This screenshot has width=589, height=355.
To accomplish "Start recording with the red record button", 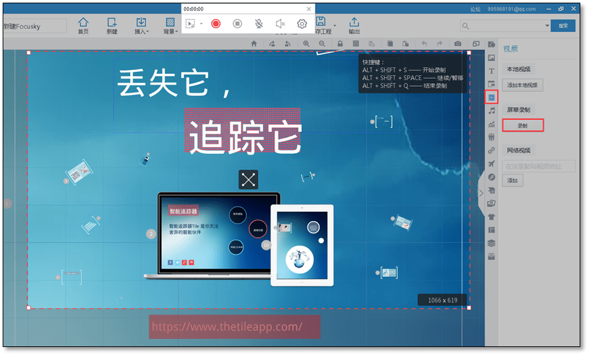I will (216, 24).
